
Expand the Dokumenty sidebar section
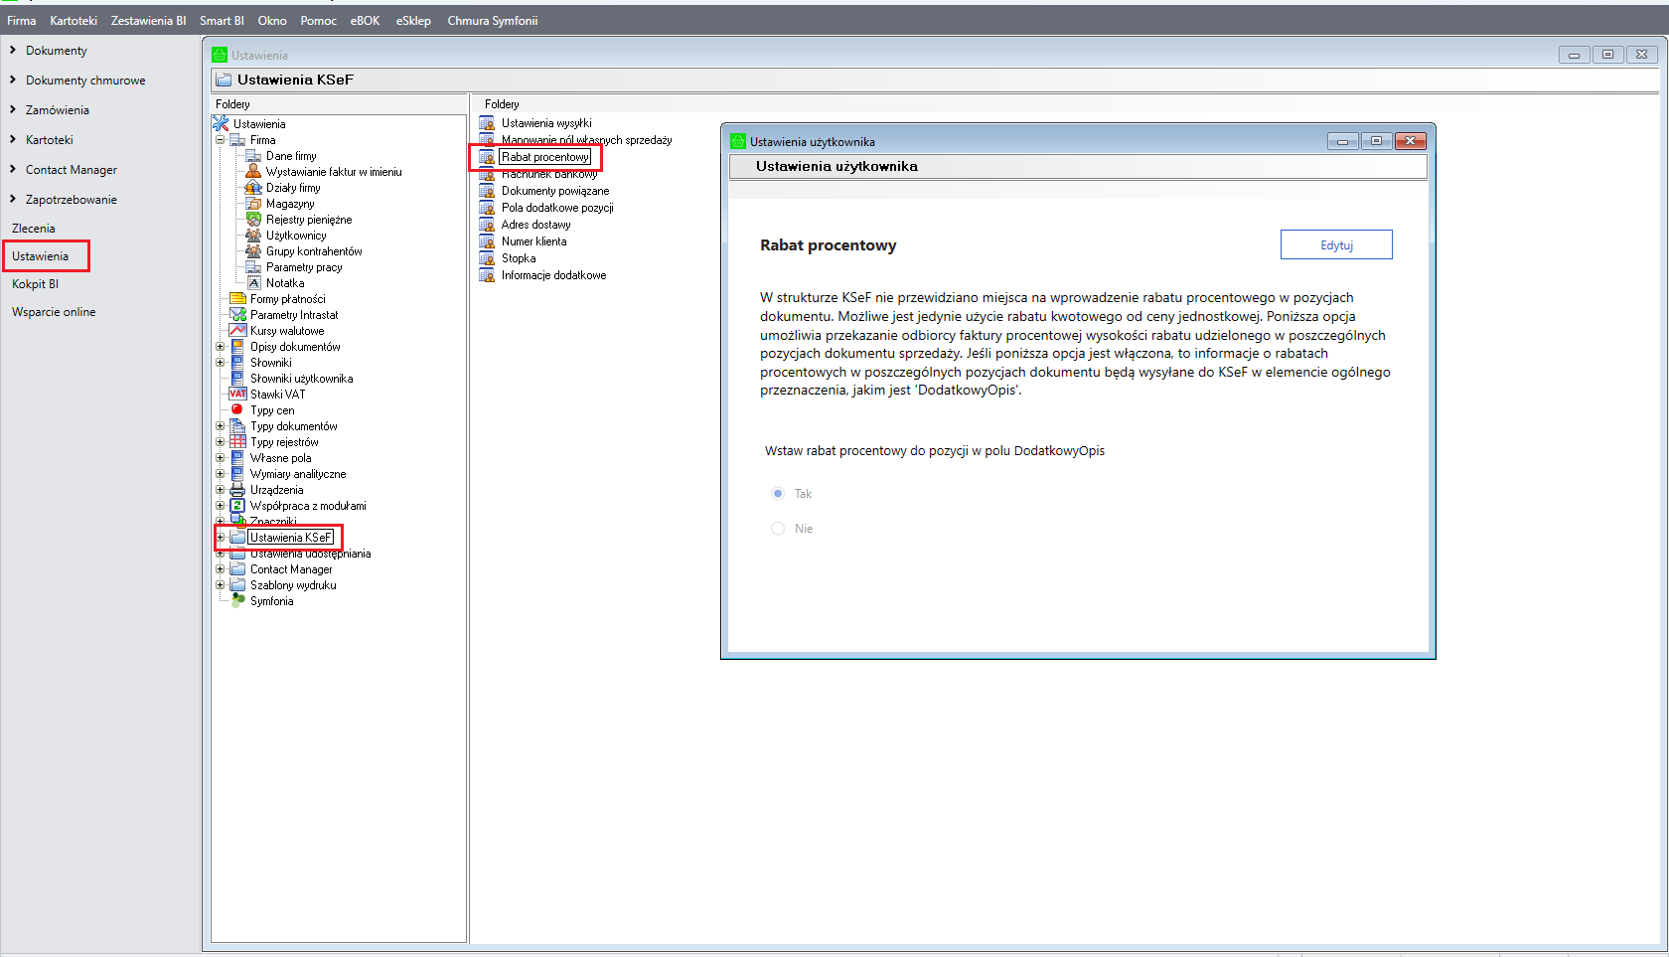(x=13, y=50)
